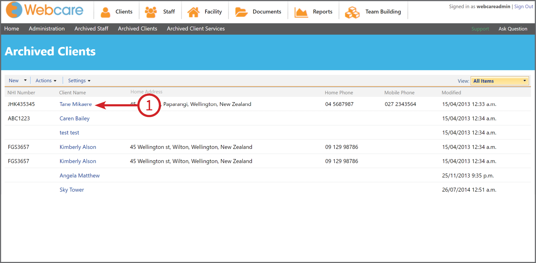Click the Webcare logo
Viewport: 536px width, 263px height.
pyautogui.click(x=45, y=10)
